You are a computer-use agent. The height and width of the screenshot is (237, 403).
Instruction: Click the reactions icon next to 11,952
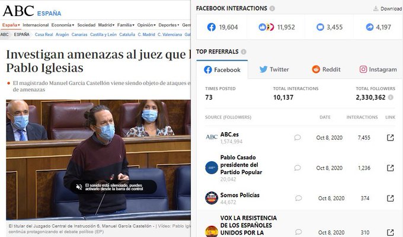tap(266, 27)
